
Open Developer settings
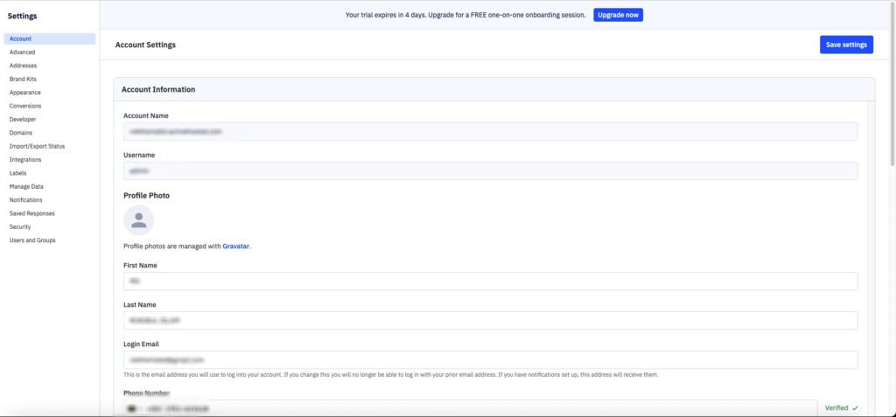click(x=23, y=119)
